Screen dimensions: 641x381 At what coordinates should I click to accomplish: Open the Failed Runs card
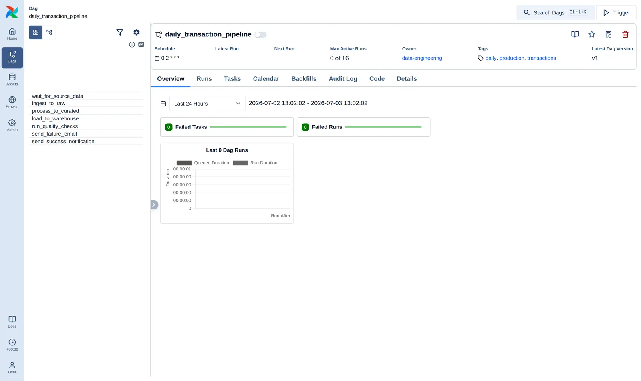pyautogui.click(x=363, y=127)
